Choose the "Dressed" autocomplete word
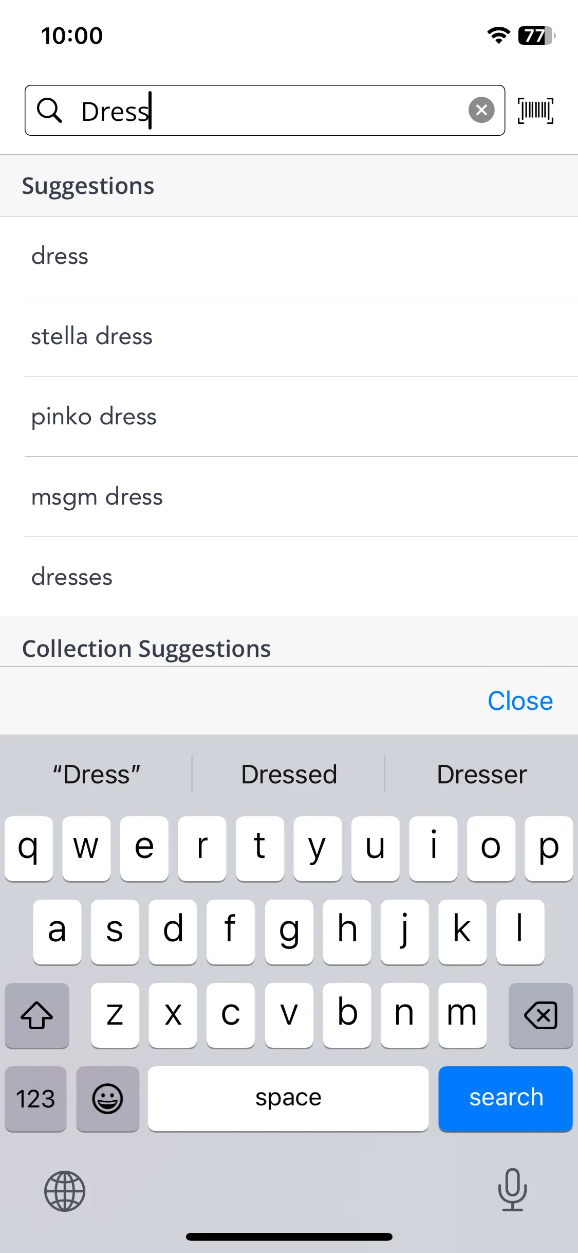Viewport: 578px width, 1253px height. pos(289,775)
